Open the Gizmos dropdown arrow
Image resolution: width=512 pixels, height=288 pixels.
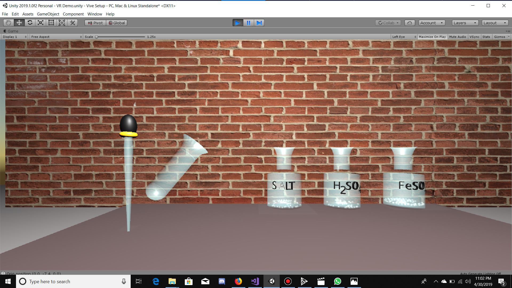[x=509, y=37]
